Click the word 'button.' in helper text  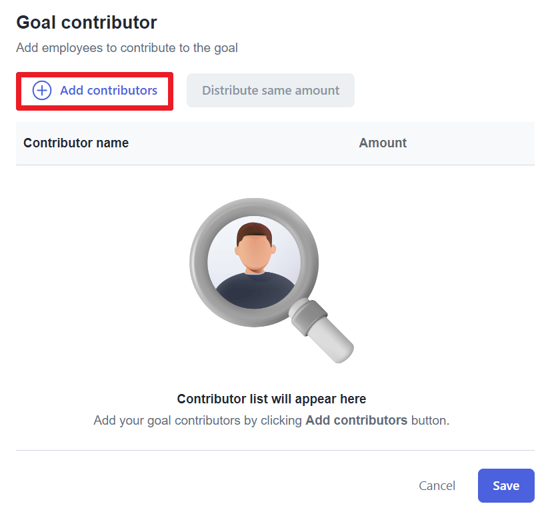430,420
